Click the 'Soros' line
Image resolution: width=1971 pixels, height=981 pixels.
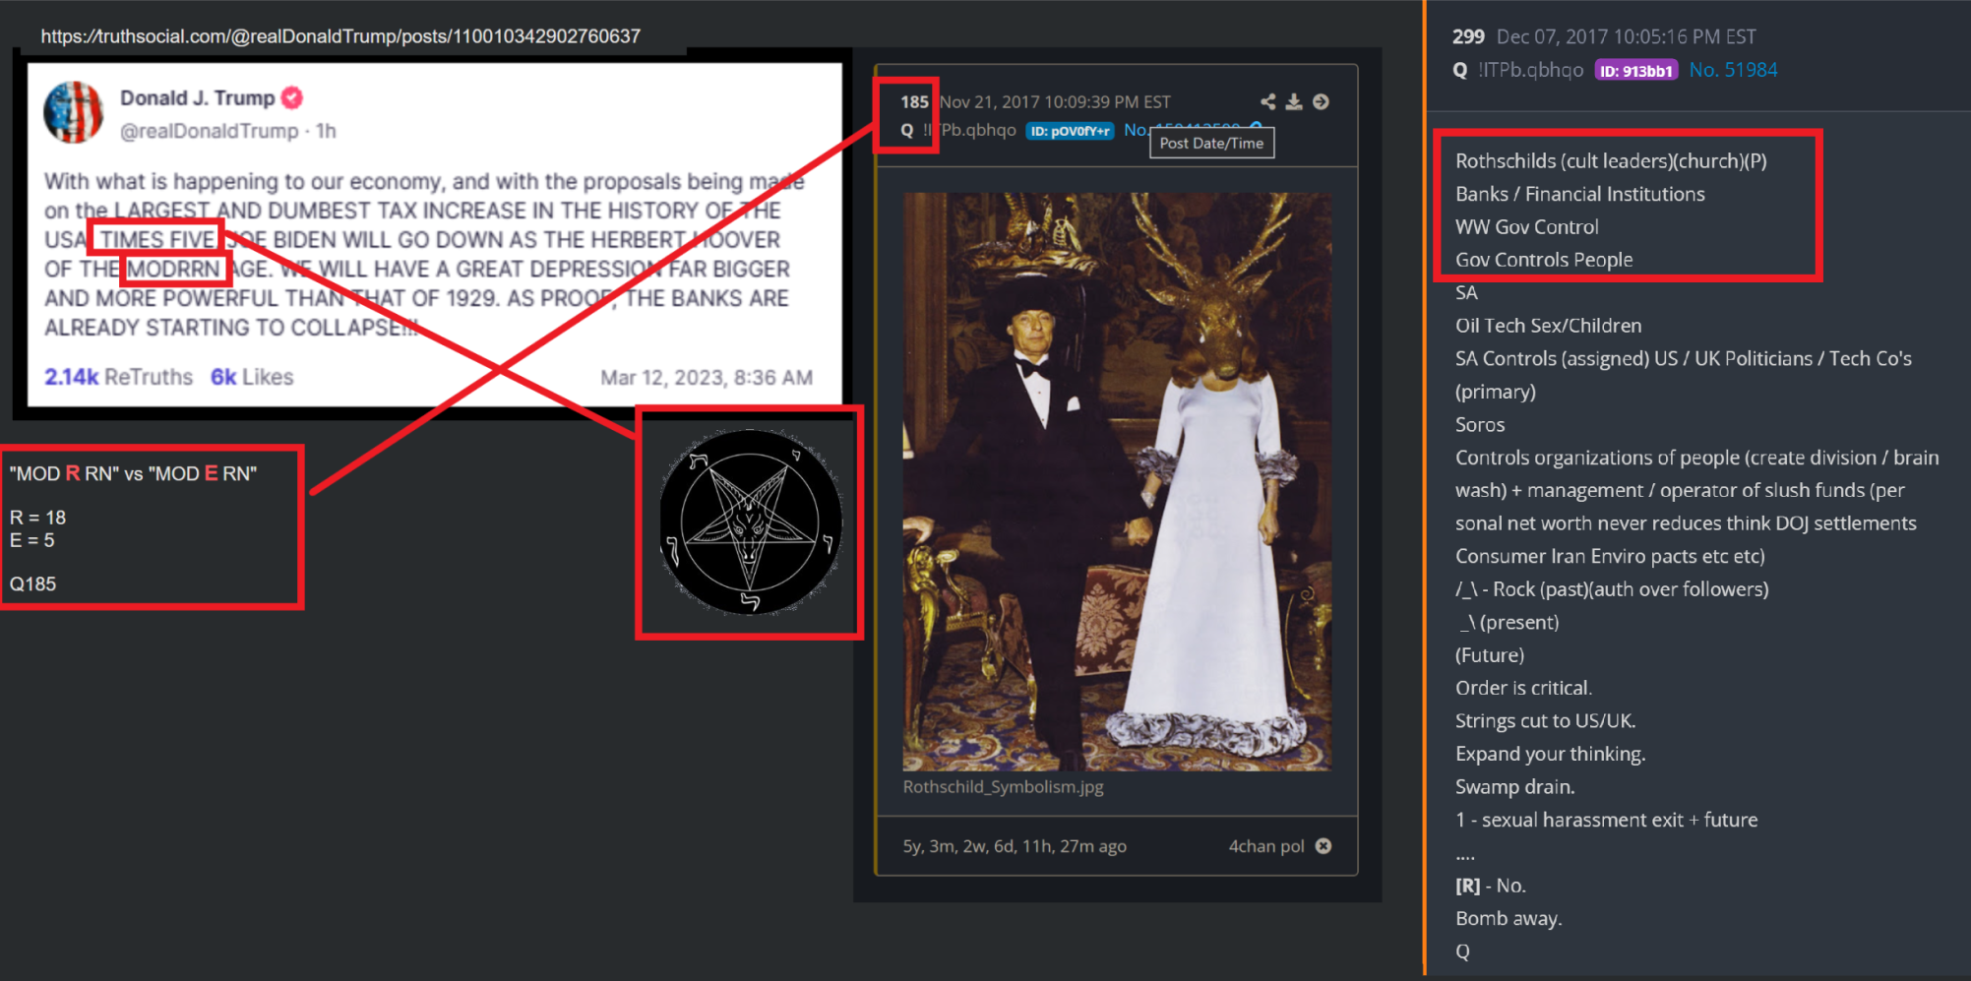point(1480,425)
